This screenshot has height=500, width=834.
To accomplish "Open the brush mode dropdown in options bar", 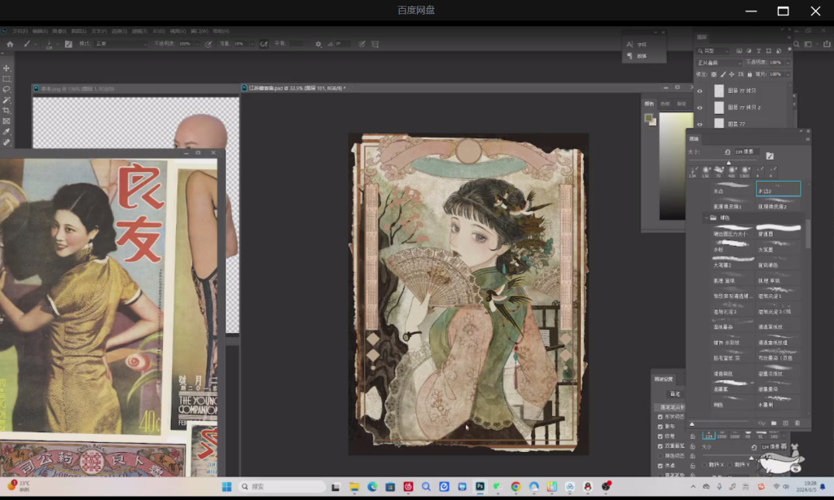I will click(x=121, y=44).
